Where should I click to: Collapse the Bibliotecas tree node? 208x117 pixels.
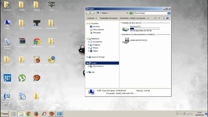(87, 39)
